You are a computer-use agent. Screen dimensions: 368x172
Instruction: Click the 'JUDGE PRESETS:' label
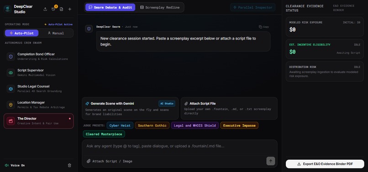94,126
